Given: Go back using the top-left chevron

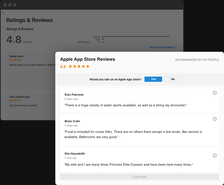Looking at the screenshot, I should click(3, 12).
